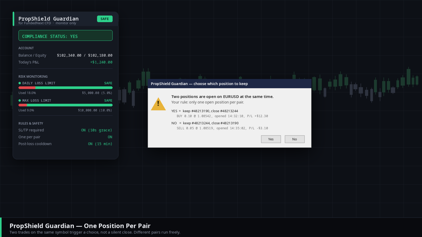Click the green dot beside DAILY LOSS LIMIT

(x=20, y=83)
